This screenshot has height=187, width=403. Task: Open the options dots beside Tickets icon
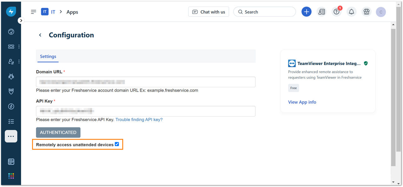pyautogui.click(x=19, y=46)
